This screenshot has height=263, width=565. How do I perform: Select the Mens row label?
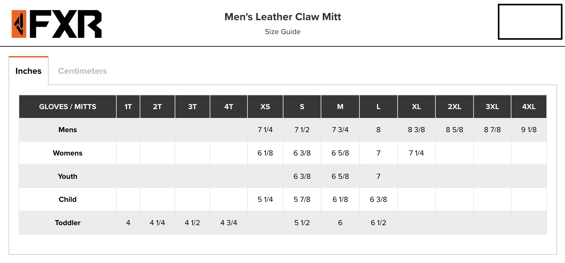[67, 130]
